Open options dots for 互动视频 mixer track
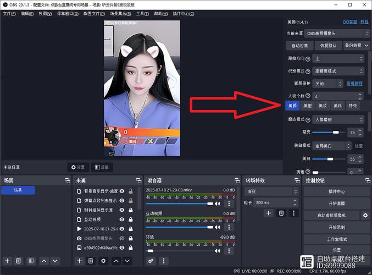This screenshot has height=275, width=372. coord(229,227)
